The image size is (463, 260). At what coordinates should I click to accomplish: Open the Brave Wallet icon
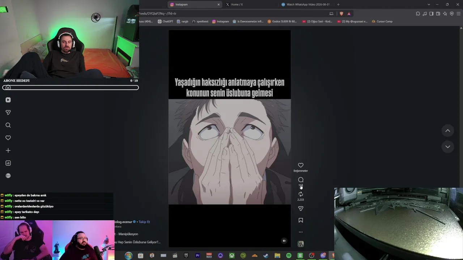[x=438, y=14]
